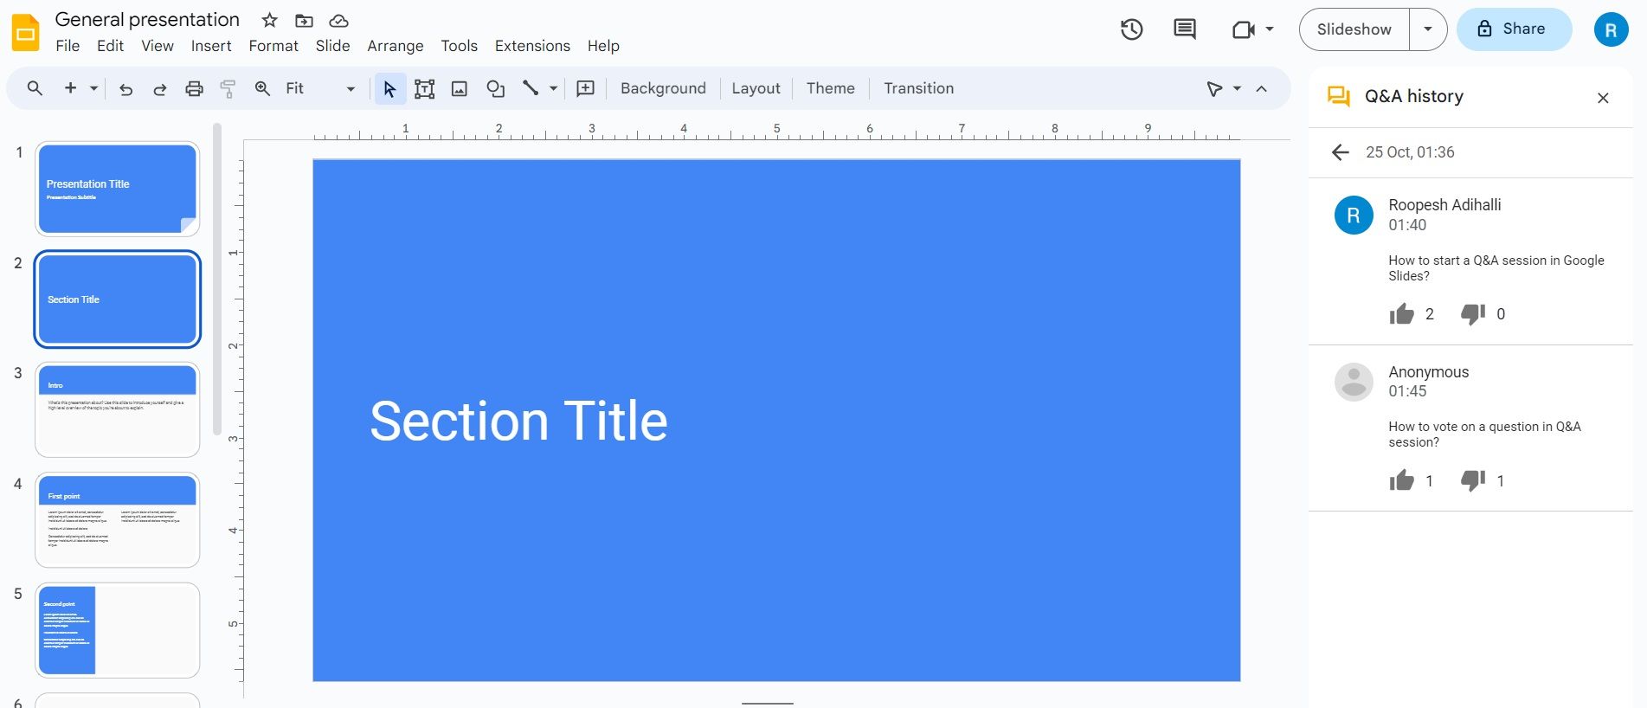This screenshot has height=708, width=1647.
Task: Click the print icon in toolbar
Action: (194, 88)
